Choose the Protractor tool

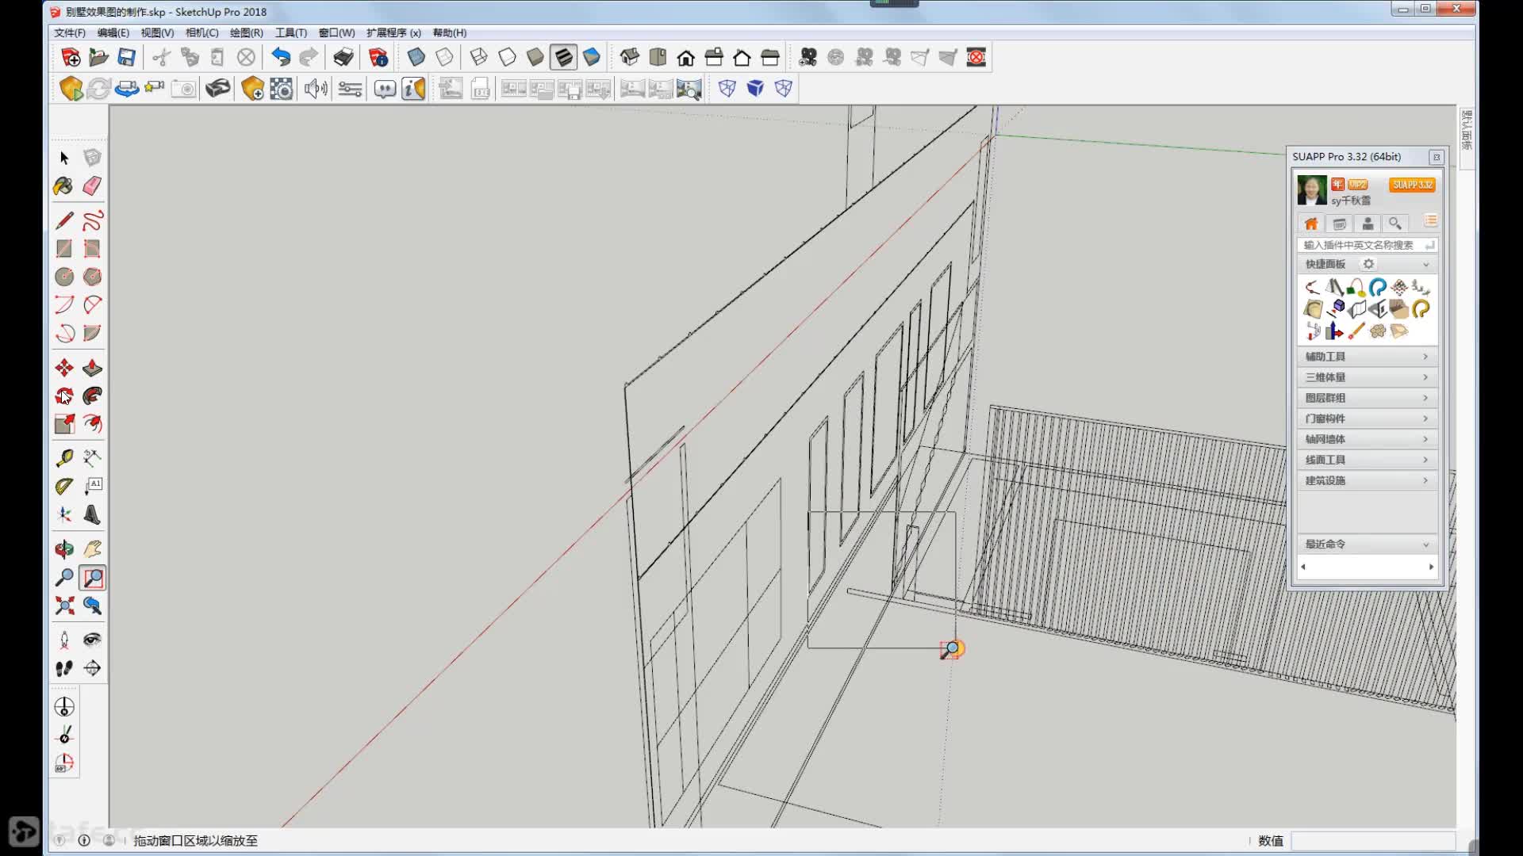[64, 486]
